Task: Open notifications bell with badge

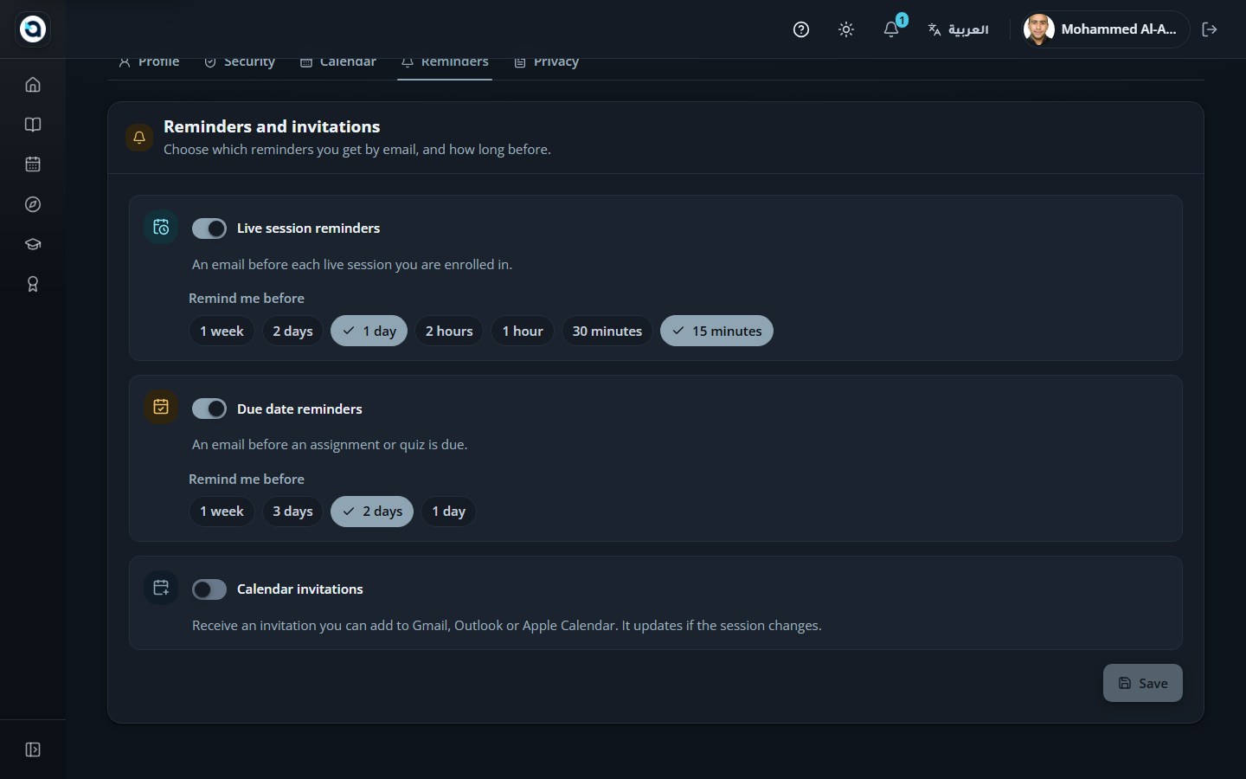Action: click(x=892, y=29)
